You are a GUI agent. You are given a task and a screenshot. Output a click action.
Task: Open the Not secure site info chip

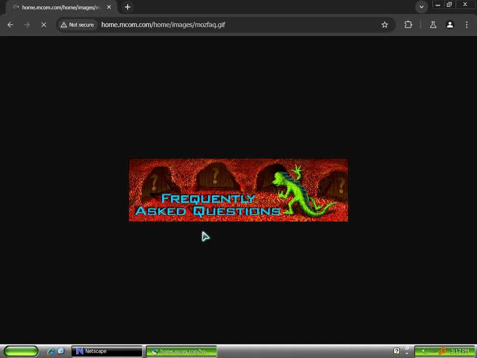(77, 25)
